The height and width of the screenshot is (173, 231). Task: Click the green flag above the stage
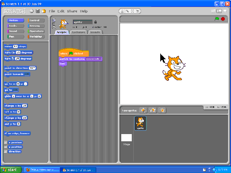tap(217, 19)
